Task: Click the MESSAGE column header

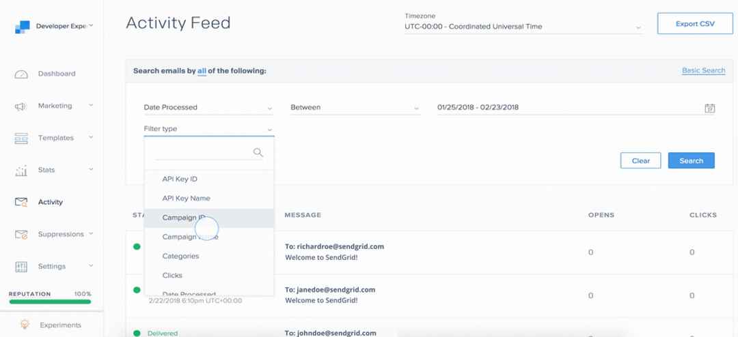Action: point(303,215)
